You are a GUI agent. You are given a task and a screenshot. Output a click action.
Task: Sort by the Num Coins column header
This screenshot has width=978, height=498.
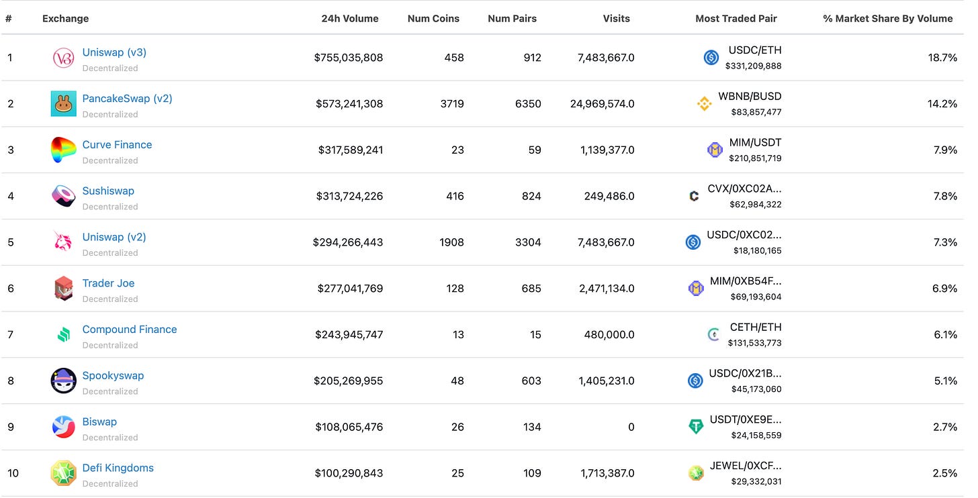pos(433,19)
